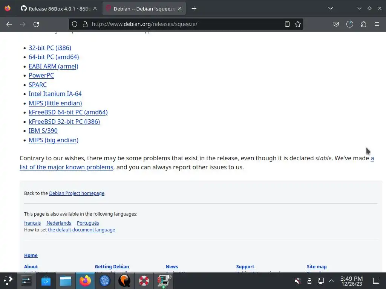Expand hidden system tray icons
This screenshot has height=289, width=386.
(x=331, y=281)
